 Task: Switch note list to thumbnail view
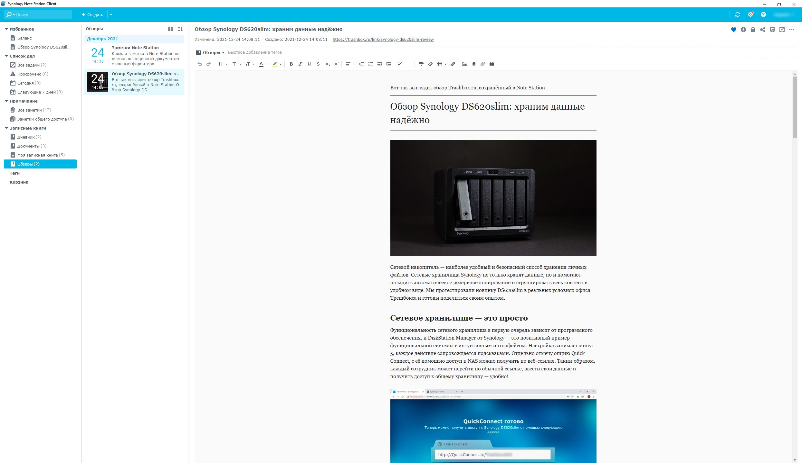click(171, 29)
